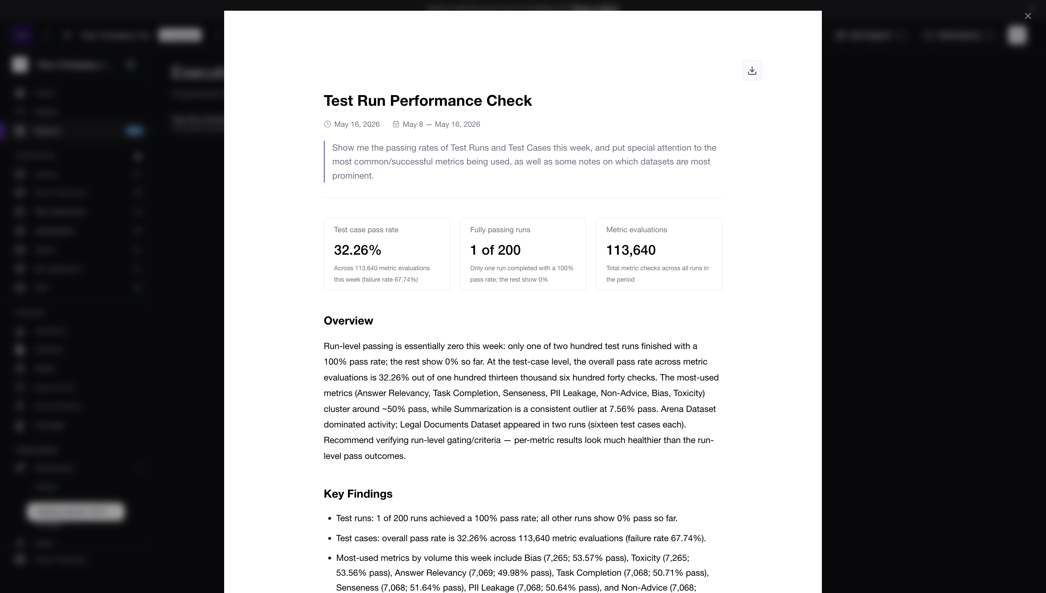This screenshot has width=1046, height=593.
Task: Click the 'Only one run completed' card description
Action: coord(522,274)
